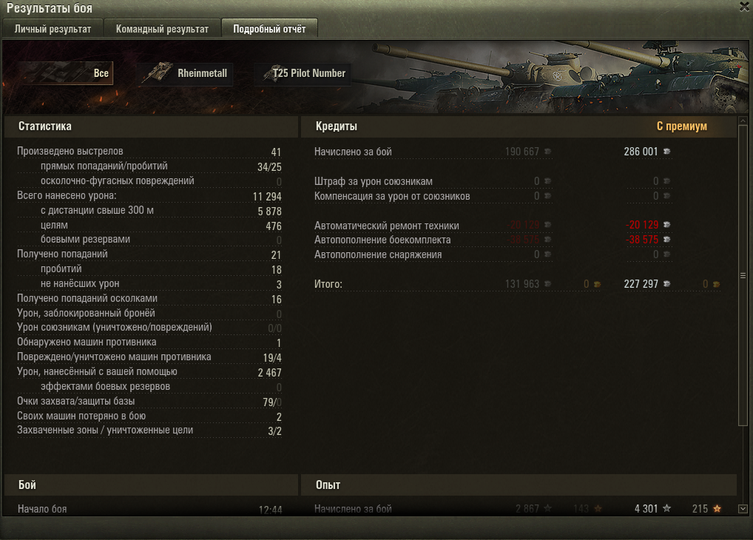Image resolution: width=753 pixels, height=540 pixels.
Task: Click the gold icon in the premium Итого row
Action: (x=716, y=284)
